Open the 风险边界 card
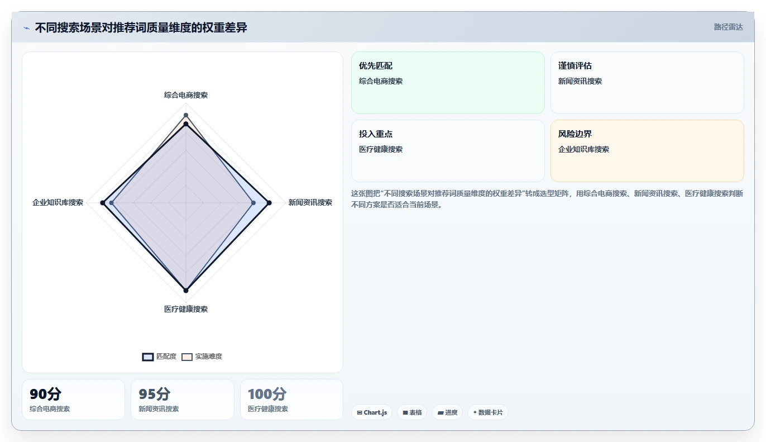This screenshot has width=766, height=442. pyautogui.click(x=647, y=151)
